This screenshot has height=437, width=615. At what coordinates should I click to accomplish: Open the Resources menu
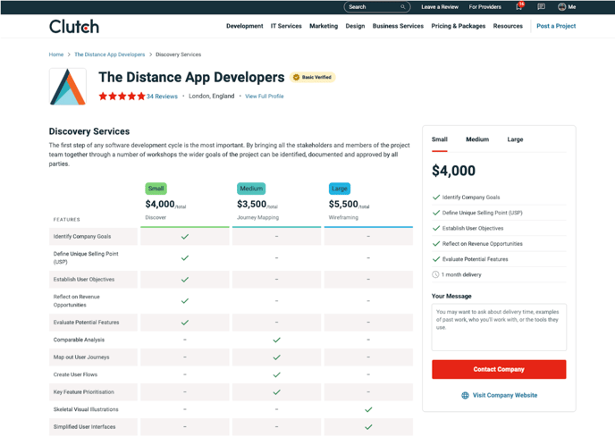pos(508,26)
